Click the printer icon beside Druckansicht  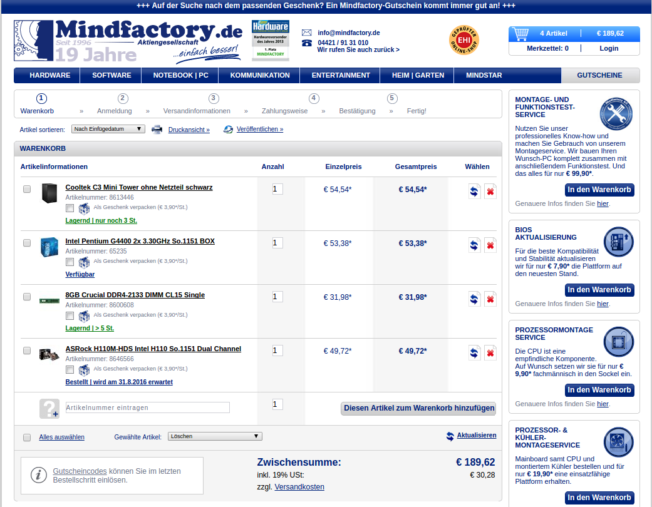pos(157,129)
